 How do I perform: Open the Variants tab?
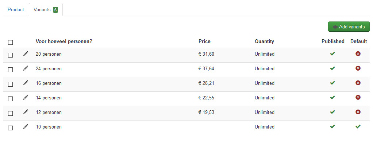[46, 10]
